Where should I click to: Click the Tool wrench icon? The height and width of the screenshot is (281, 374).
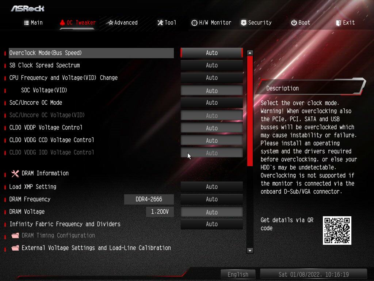tap(160, 23)
